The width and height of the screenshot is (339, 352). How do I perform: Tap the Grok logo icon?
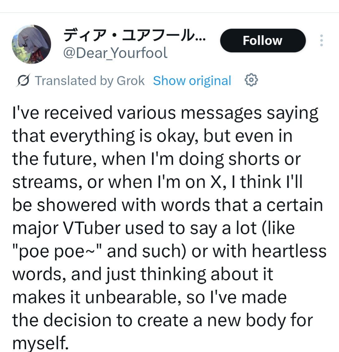23,81
